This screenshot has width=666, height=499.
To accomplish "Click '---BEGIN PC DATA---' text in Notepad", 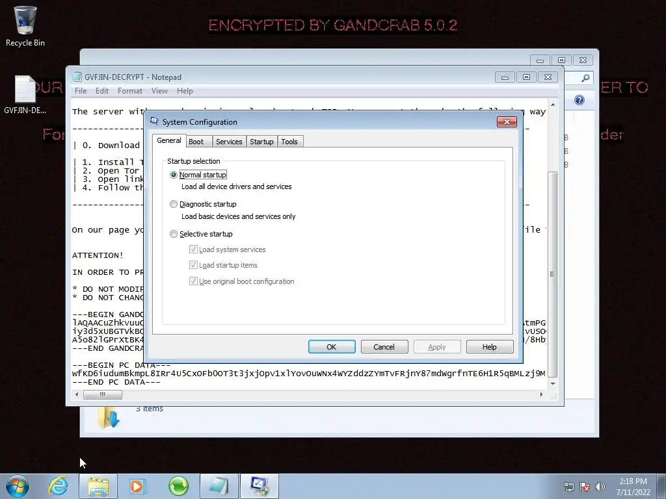I will tap(122, 365).
